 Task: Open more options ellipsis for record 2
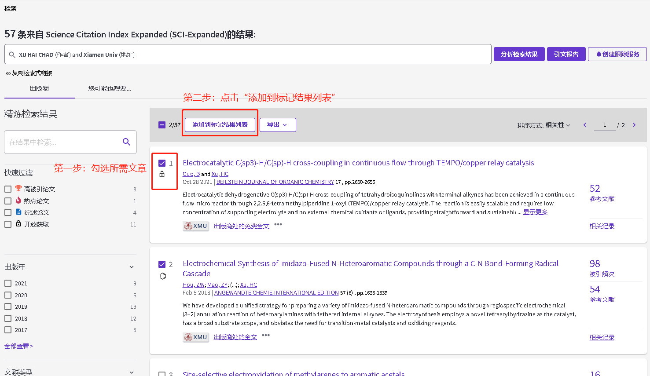pyautogui.click(x=266, y=335)
